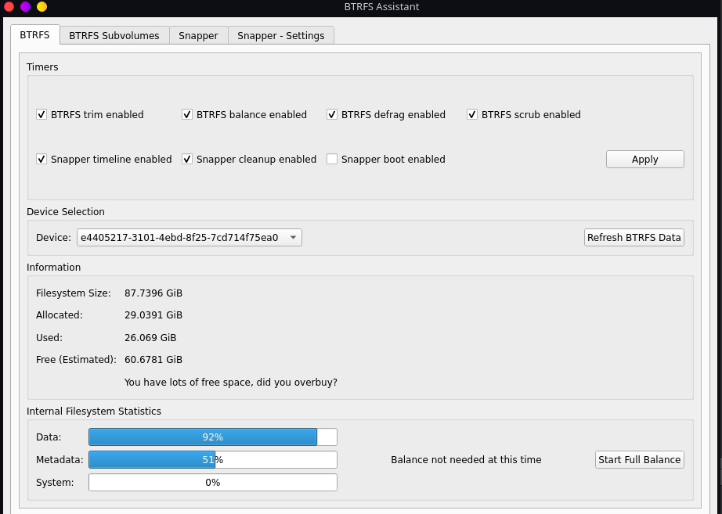Refresh the BTRFS data
This screenshot has width=722, height=514.
click(634, 237)
